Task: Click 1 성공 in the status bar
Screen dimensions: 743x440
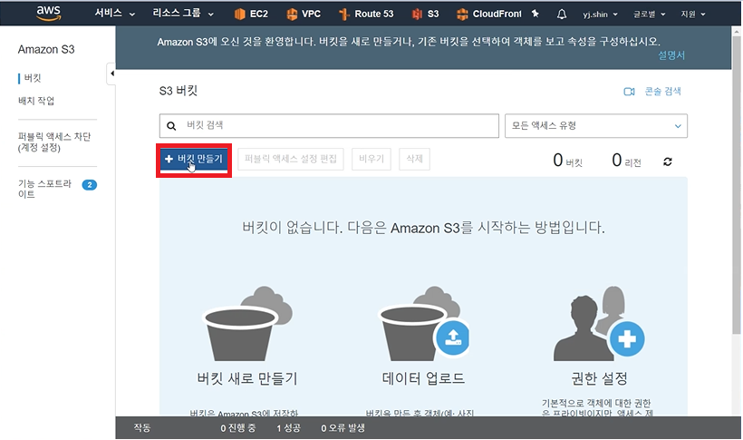Action: 288,428
